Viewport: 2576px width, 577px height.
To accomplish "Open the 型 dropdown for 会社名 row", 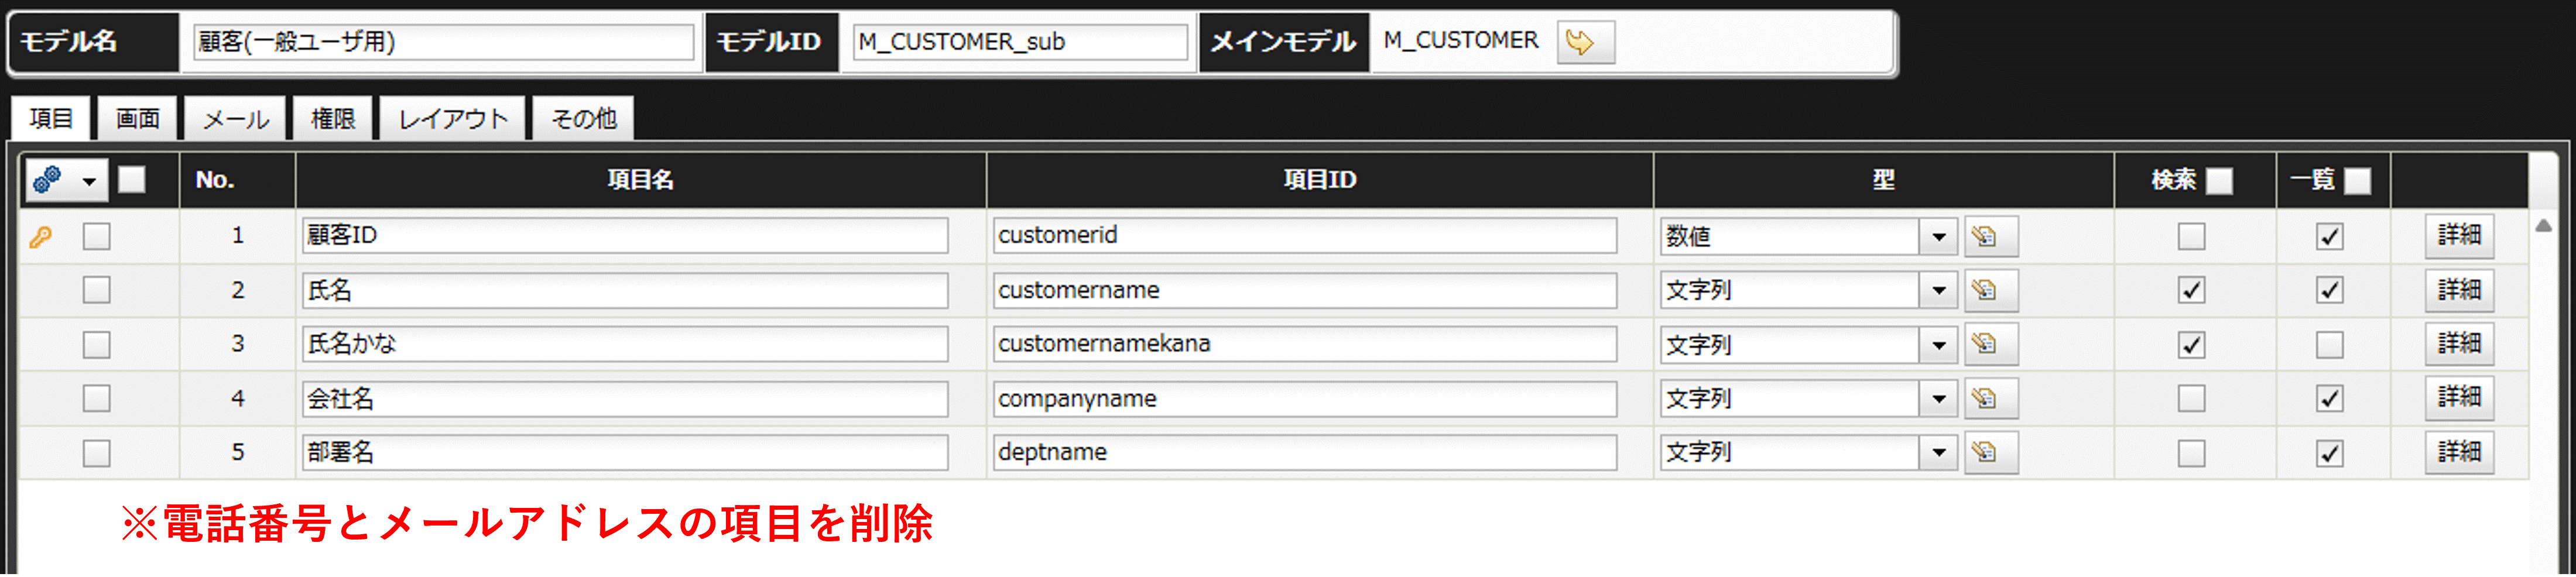I will [x=1938, y=399].
